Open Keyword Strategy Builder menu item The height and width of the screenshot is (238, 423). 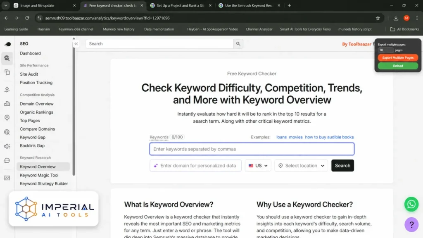(44, 184)
